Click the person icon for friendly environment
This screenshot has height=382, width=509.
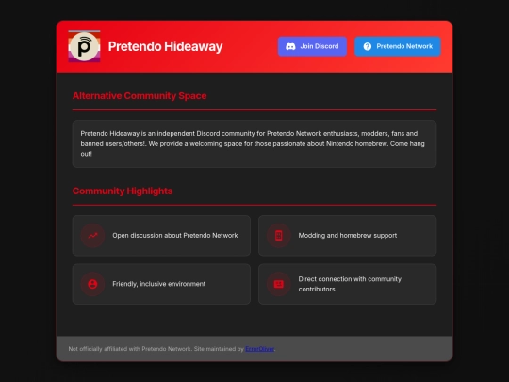click(x=92, y=284)
